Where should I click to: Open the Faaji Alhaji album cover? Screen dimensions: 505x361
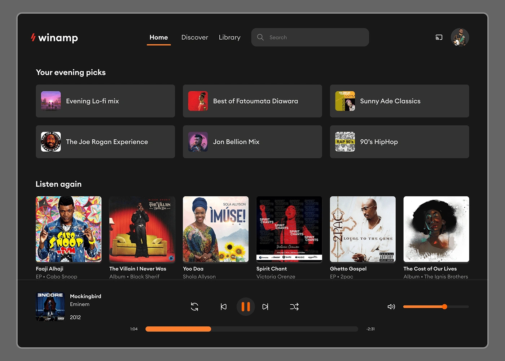[69, 229]
